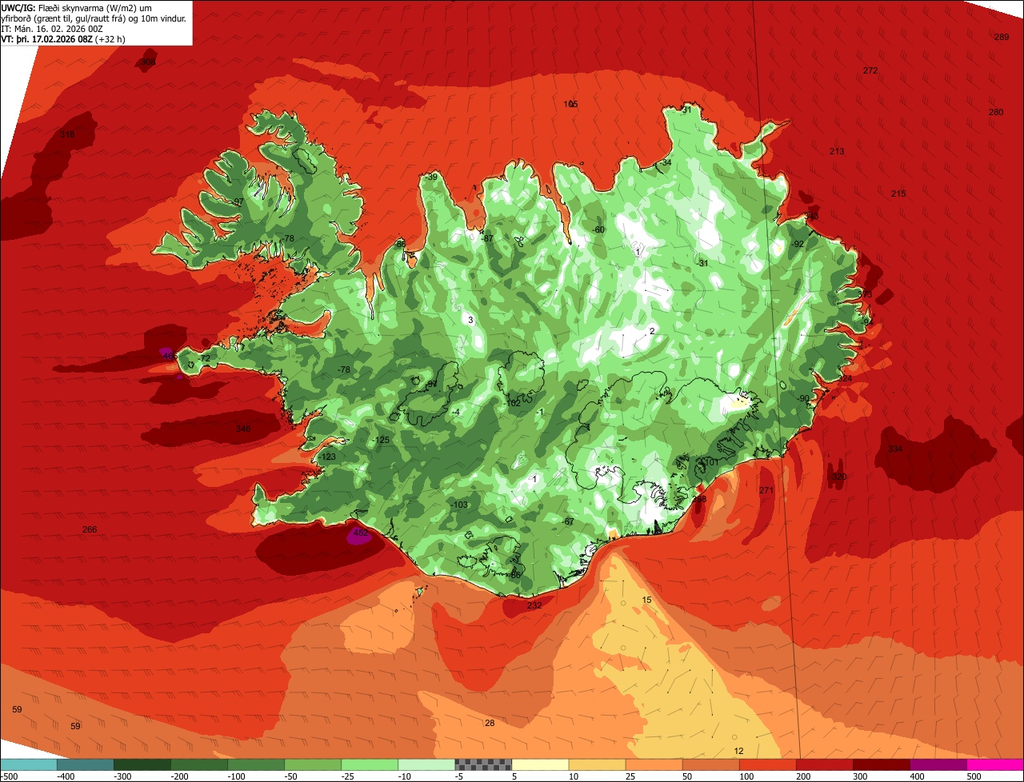Screen dimensions: 1024x782
Task: Click the map value '271' off the southeast coast
Action: point(766,490)
